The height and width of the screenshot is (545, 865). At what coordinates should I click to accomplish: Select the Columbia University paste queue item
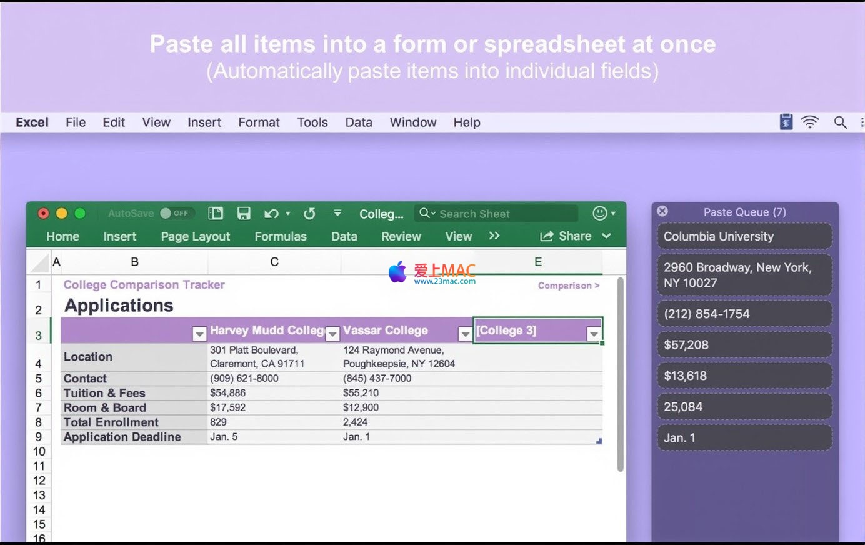[x=744, y=237]
